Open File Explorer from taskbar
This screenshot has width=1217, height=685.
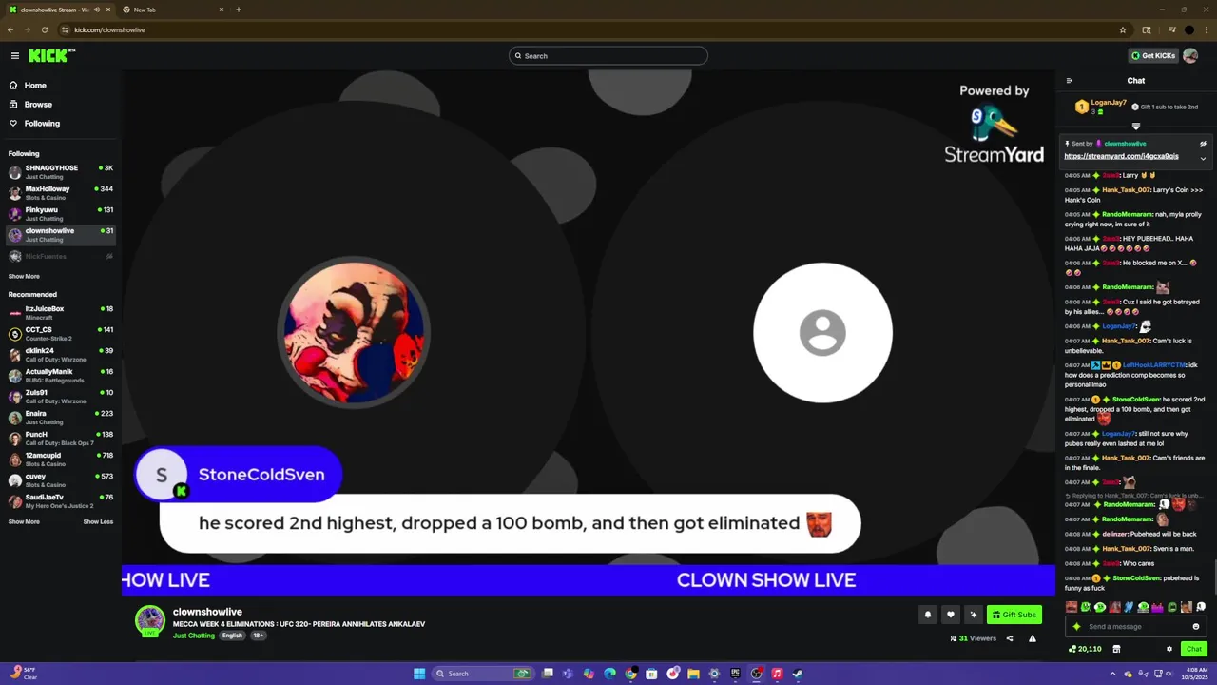pyautogui.click(x=693, y=674)
